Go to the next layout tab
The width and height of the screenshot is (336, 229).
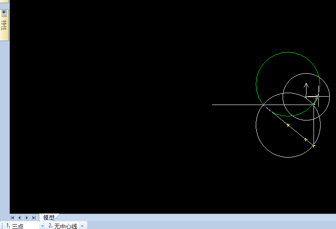click(x=27, y=218)
